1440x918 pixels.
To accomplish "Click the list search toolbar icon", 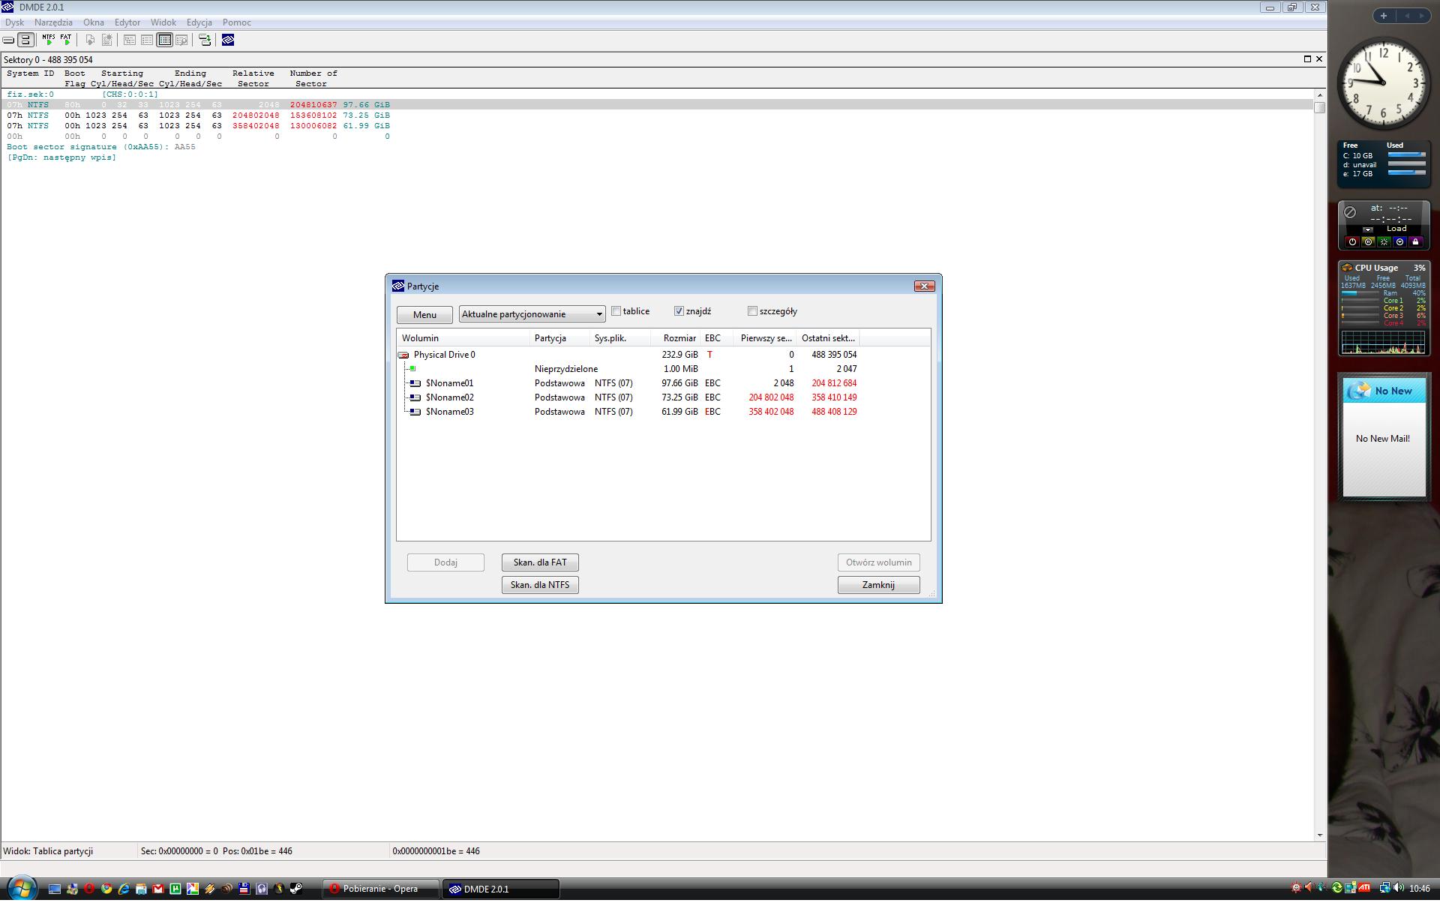I will pos(181,40).
